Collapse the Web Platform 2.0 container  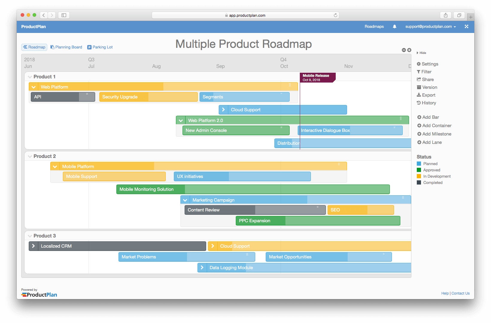coord(181,120)
